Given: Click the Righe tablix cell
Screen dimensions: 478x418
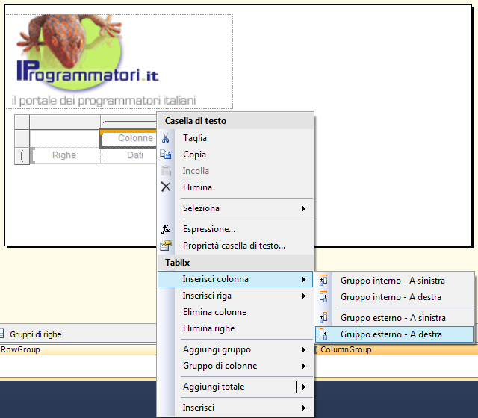Looking at the screenshot, I should click(64, 155).
